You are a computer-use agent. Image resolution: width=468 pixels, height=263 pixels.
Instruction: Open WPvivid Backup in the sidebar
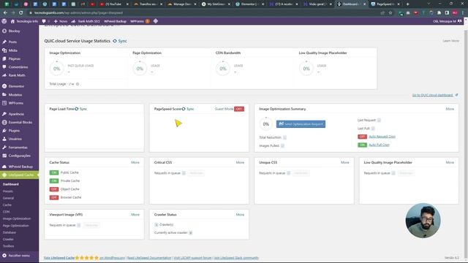[20, 167]
